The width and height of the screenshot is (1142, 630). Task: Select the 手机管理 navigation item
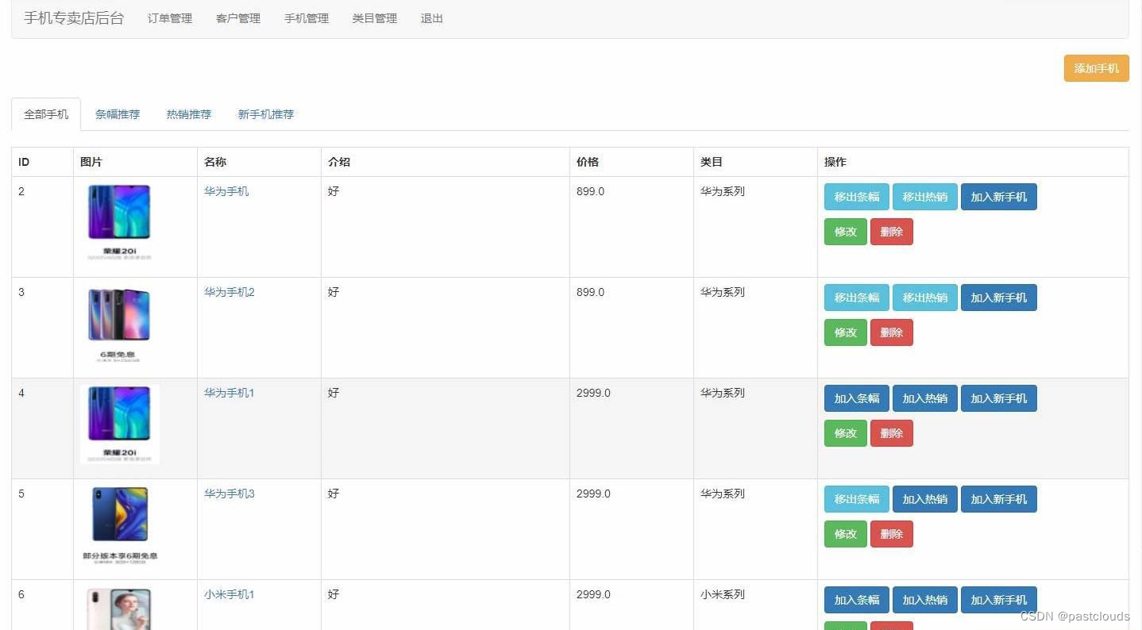[x=306, y=18]
